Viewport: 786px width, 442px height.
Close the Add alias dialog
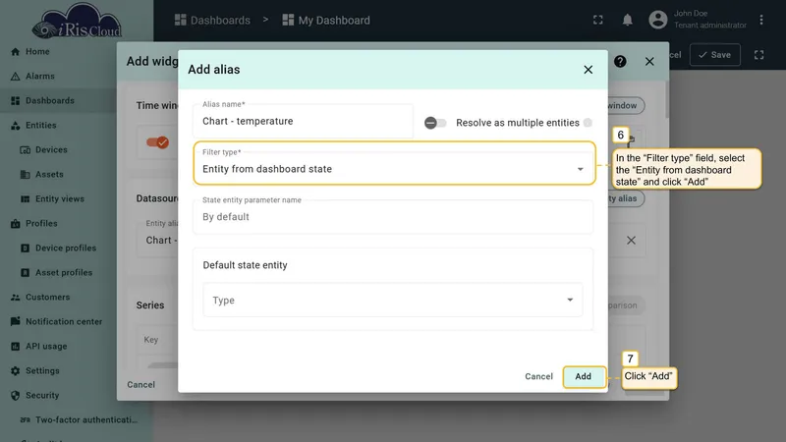pyautogui.click(x=588, y=70)
